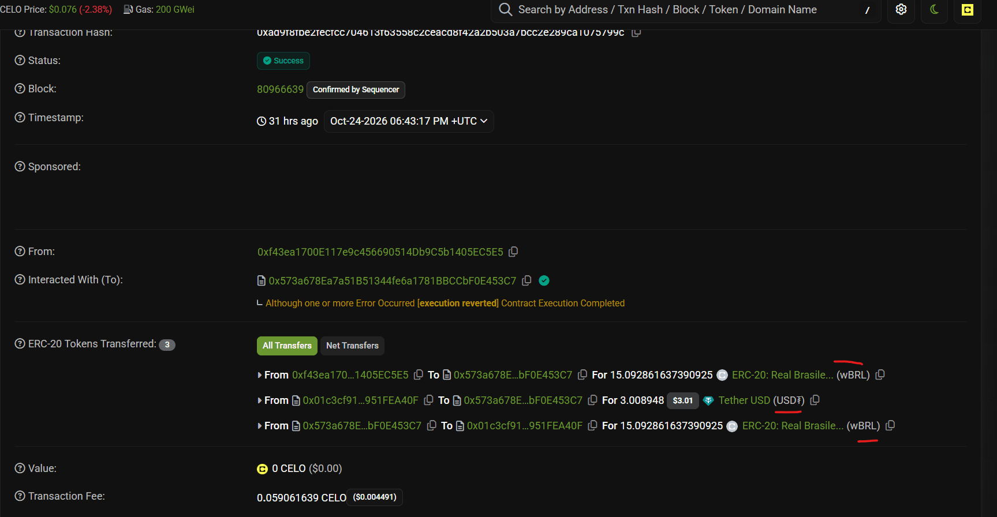Click the help icon beside Value

click(20, 468)
